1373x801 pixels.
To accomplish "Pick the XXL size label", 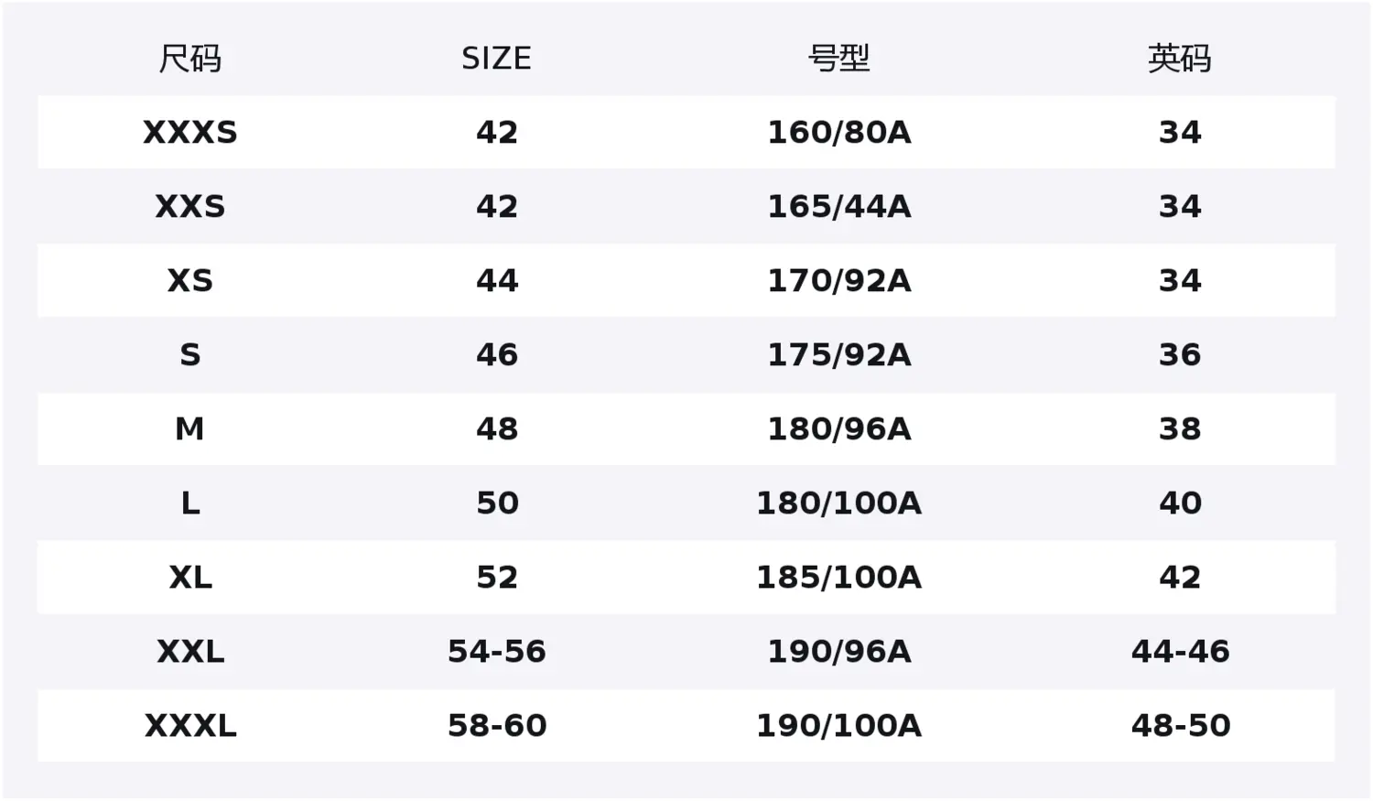I will pos(190,652).
